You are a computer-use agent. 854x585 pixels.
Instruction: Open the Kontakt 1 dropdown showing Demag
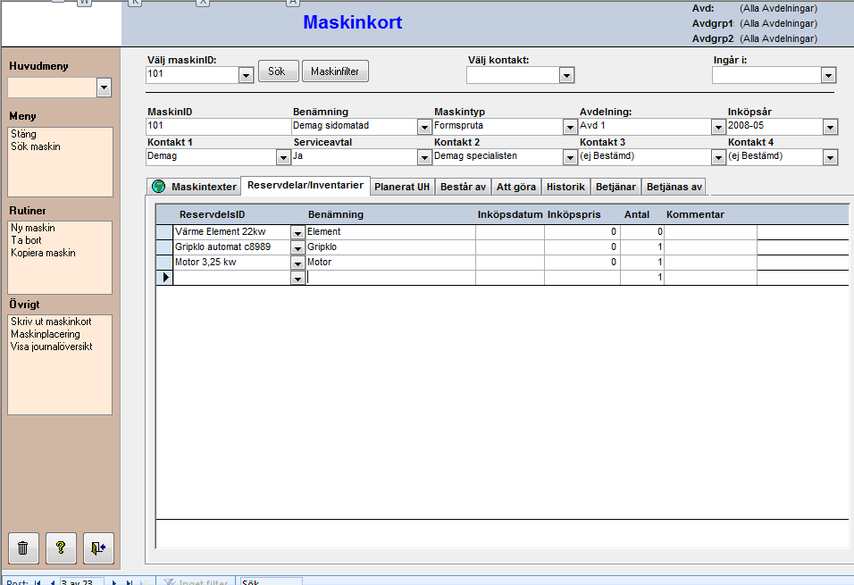283,157
